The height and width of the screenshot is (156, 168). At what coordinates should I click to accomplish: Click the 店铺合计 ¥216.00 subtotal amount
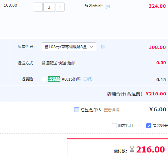[x=156, y=94]
